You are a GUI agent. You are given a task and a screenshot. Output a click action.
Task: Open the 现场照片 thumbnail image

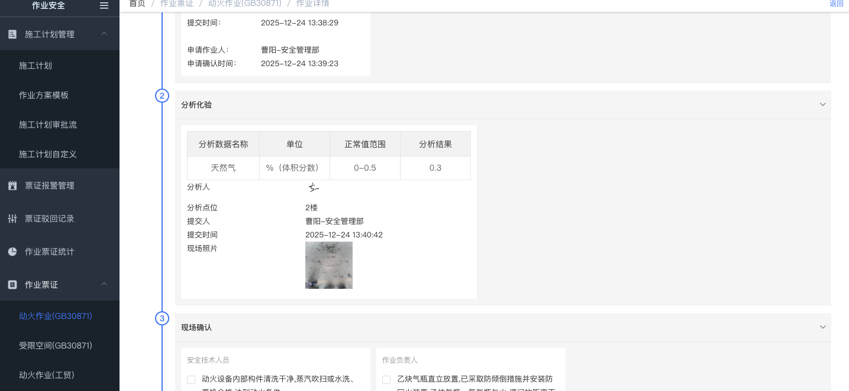click(x=329, y=265)
